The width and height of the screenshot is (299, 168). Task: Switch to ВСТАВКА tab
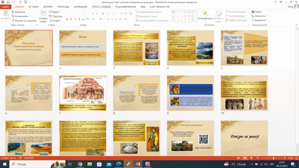34,7
